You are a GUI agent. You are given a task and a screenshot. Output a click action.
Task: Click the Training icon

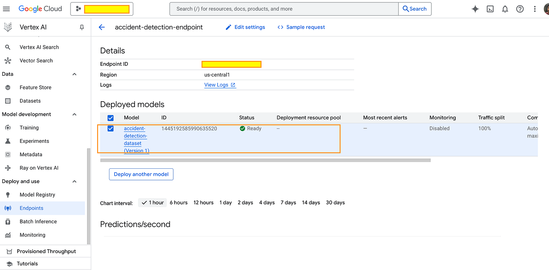tap(7, 128)
